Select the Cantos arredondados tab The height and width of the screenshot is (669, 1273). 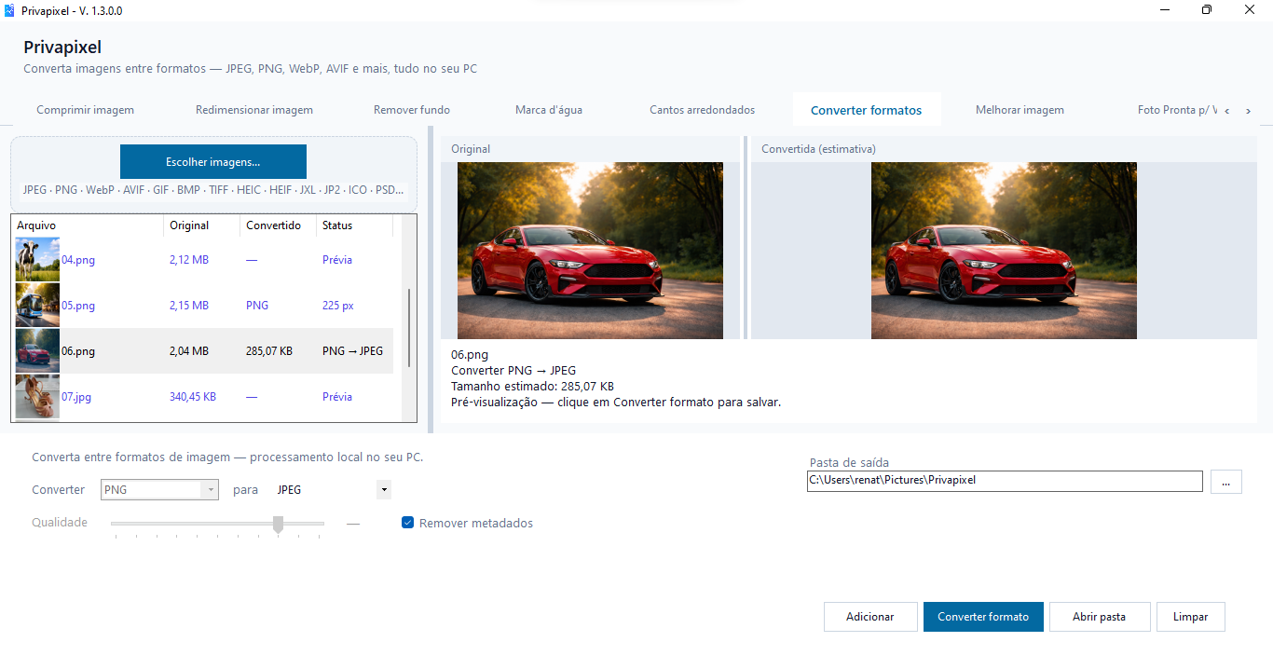703,110
